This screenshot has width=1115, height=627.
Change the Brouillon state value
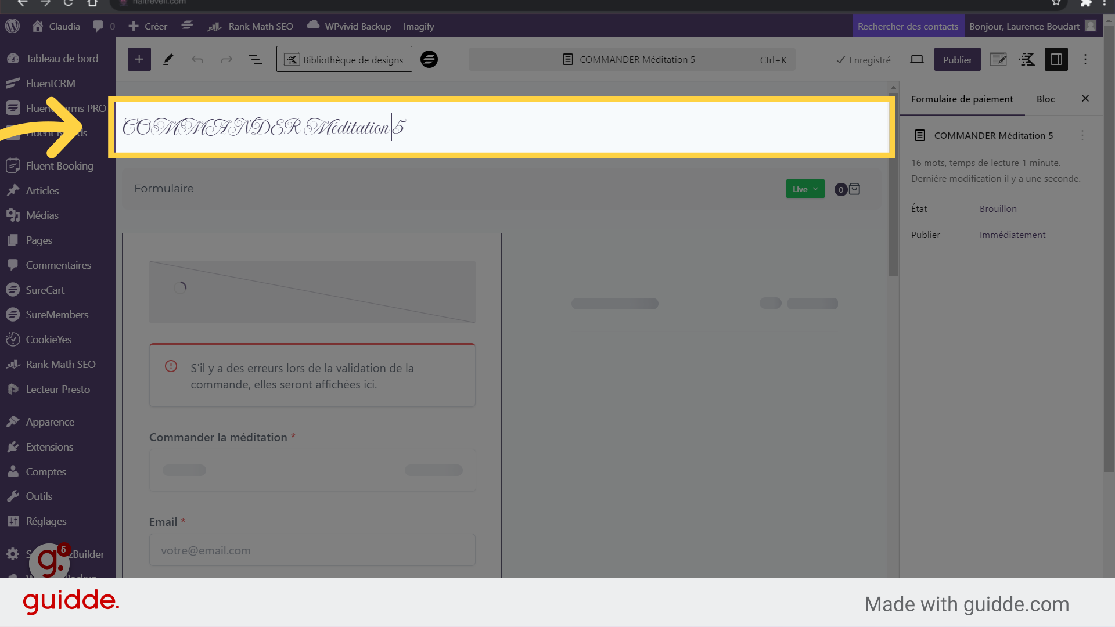(998, 208)
